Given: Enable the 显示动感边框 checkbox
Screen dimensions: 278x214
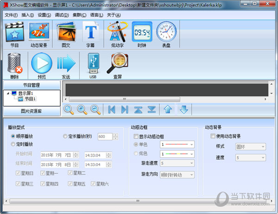Looking at the screenshot, I should coord(136,137).
